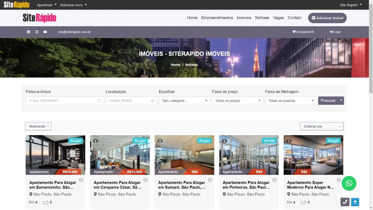Click the green WhatsApp chat button
The width and height of the screenshot is (373, 210).
(x=349, y=183)
